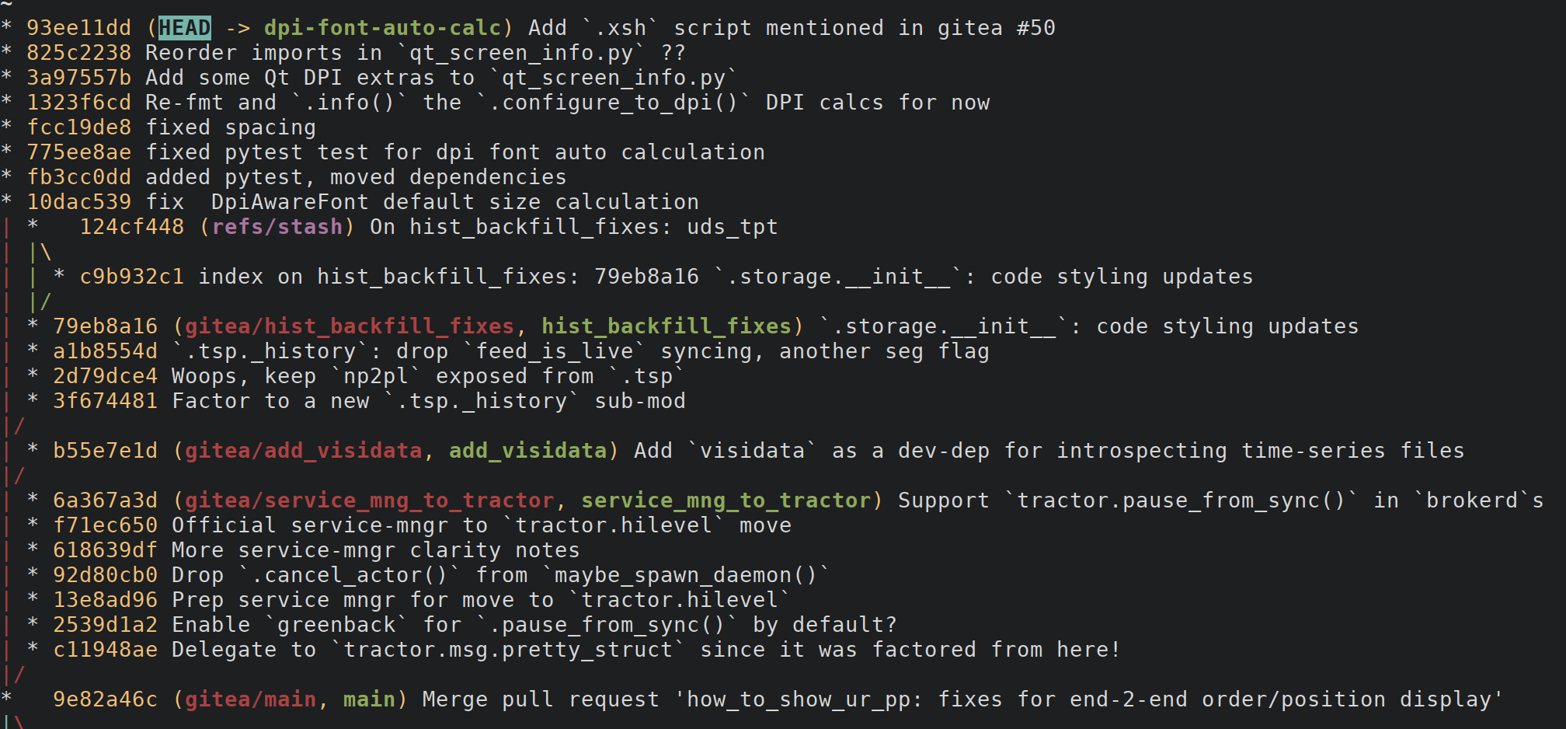Click the highlighted HEAD label

(x=185, y=28)
